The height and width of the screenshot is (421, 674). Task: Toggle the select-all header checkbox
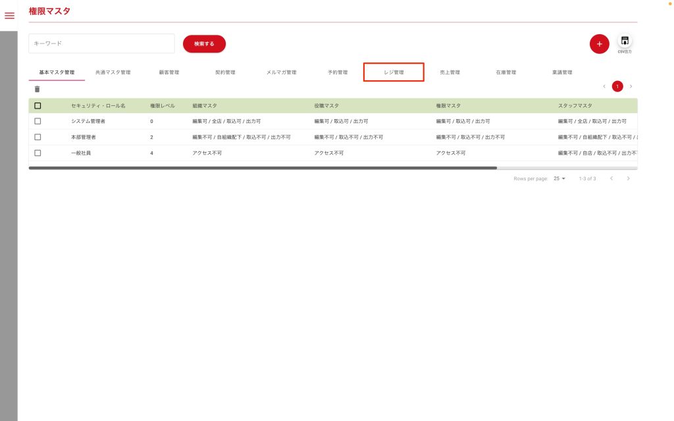click(x=38, y=105)
